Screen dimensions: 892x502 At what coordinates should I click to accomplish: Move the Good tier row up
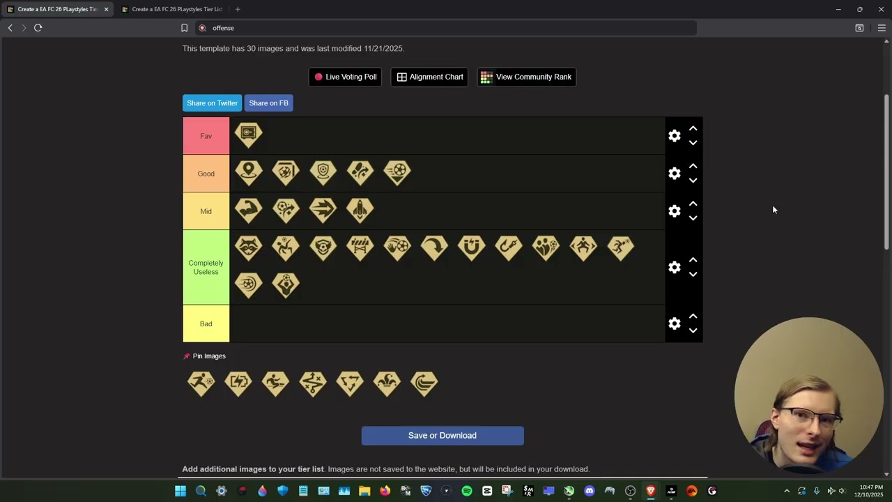click(x=693, y=167)
